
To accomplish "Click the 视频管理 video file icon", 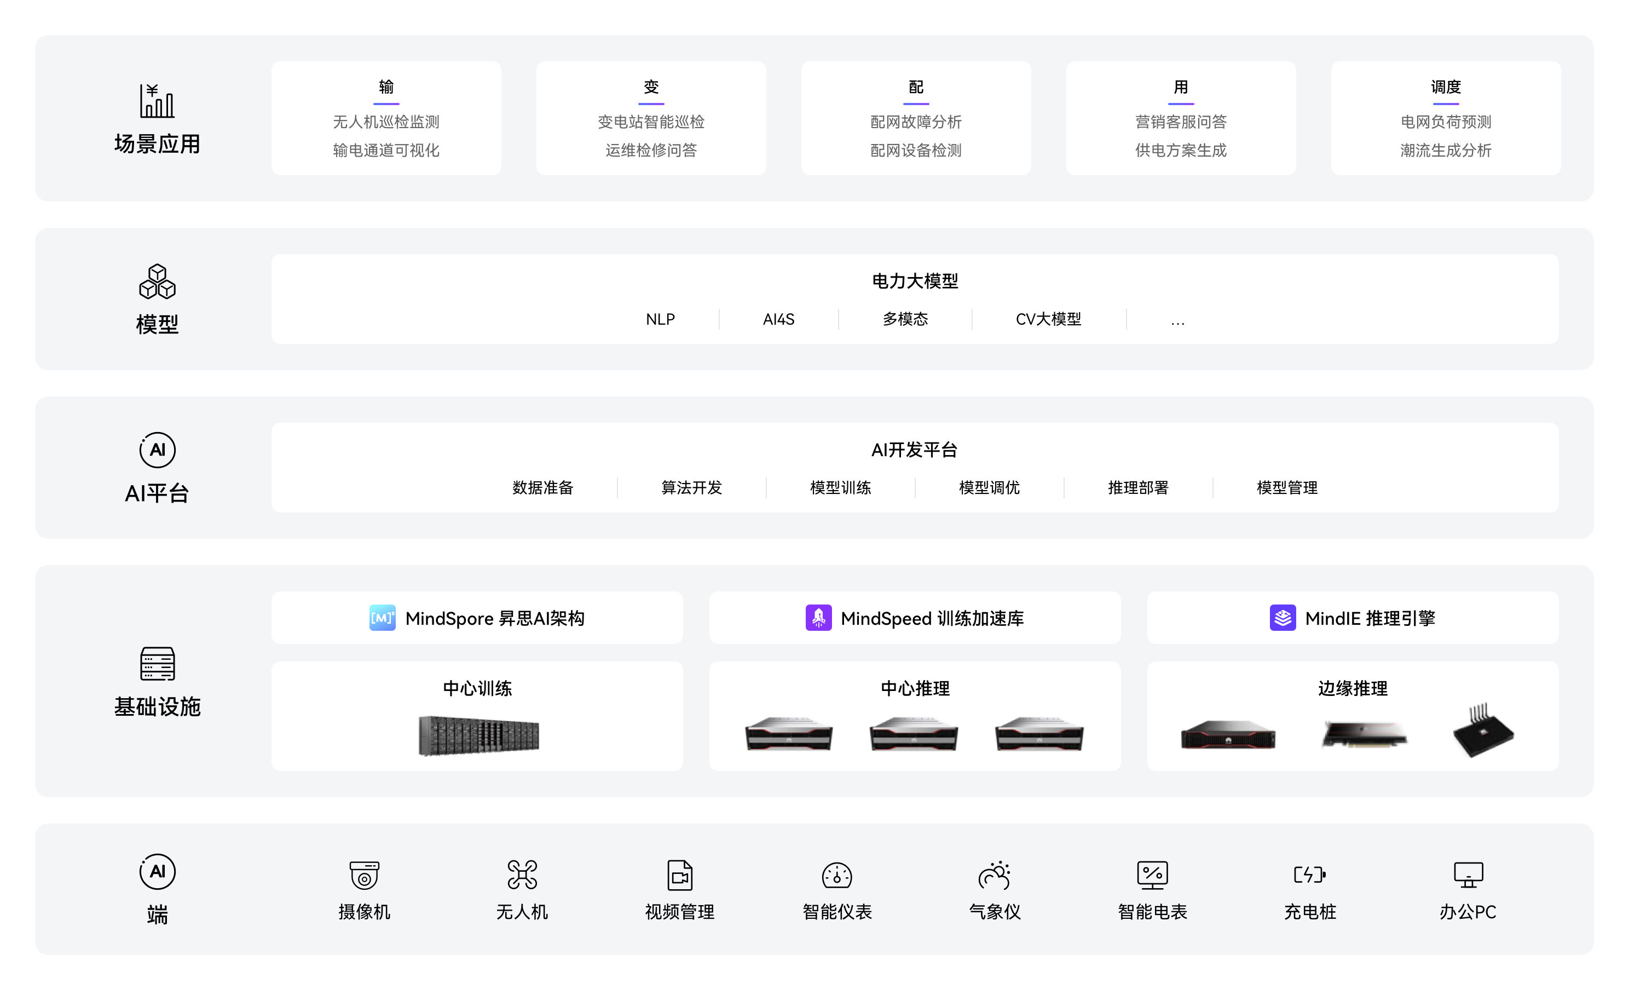I will click(680, 874).
